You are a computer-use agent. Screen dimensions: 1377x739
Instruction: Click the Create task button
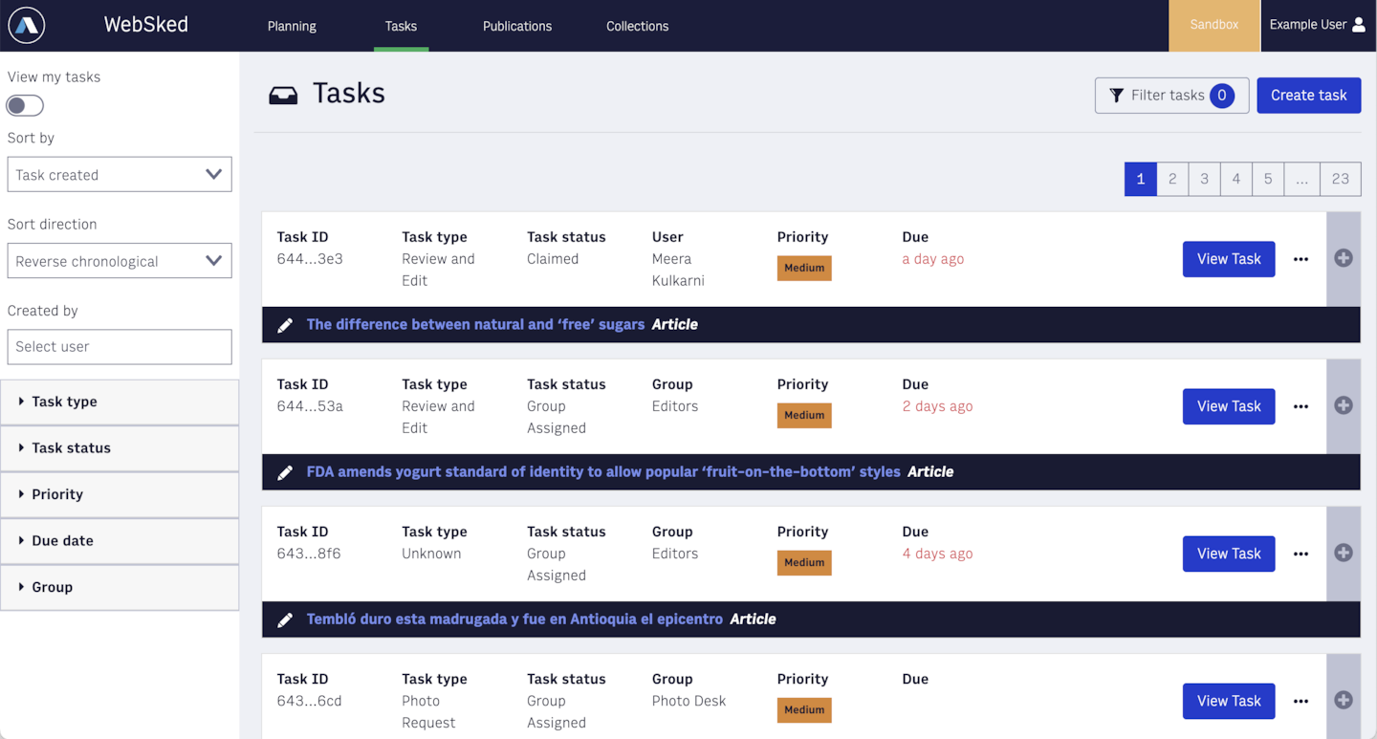[x=1308, y=95]
